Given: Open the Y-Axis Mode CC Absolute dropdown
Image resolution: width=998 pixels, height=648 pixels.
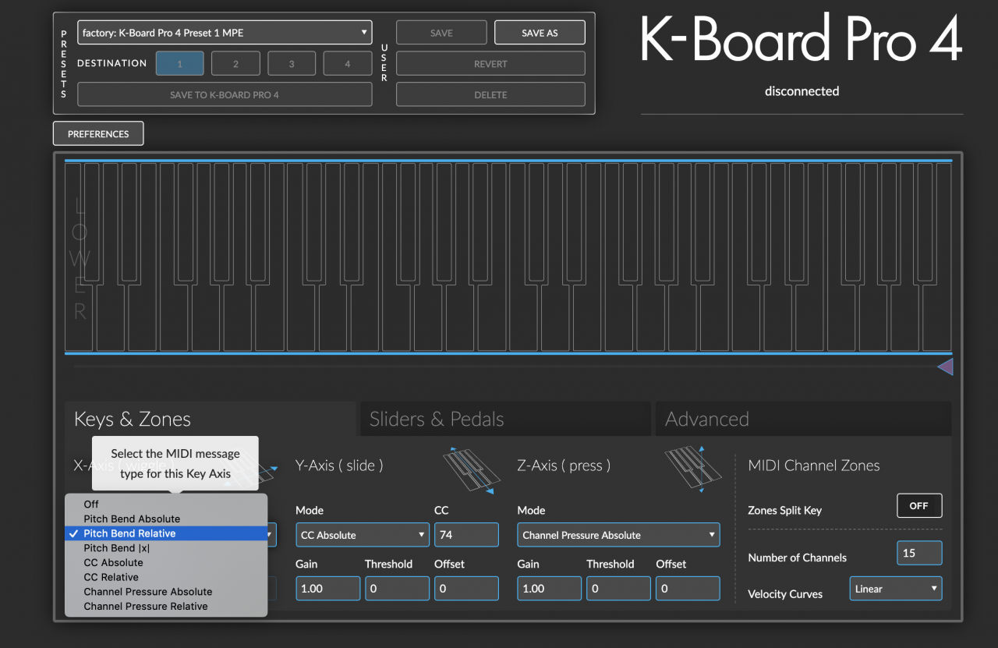Looking at the screenshot, I should (x=363, y=535).
